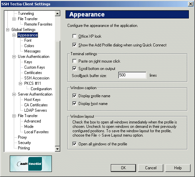Select Remote Favorites in the tree
Image resolution: width=195 pixels, height=177 pixels.
(38, 24)
